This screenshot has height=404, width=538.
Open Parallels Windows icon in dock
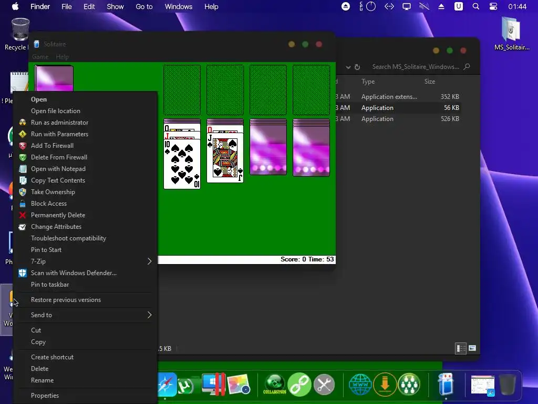[x=214, y=384]
